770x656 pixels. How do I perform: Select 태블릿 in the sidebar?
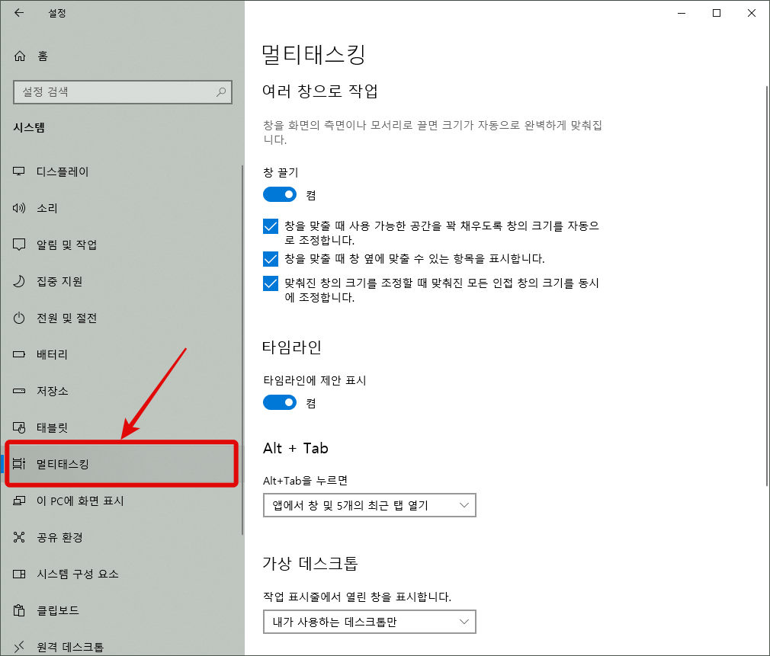click(x=122, y=427)
